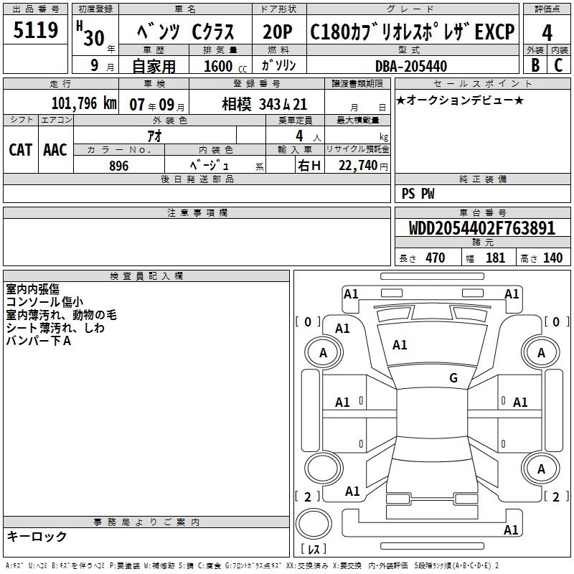The height and width of the screenshot is (574, 574).
Task: Click the mileage value 101,796 km
Action: coord(84,103)
